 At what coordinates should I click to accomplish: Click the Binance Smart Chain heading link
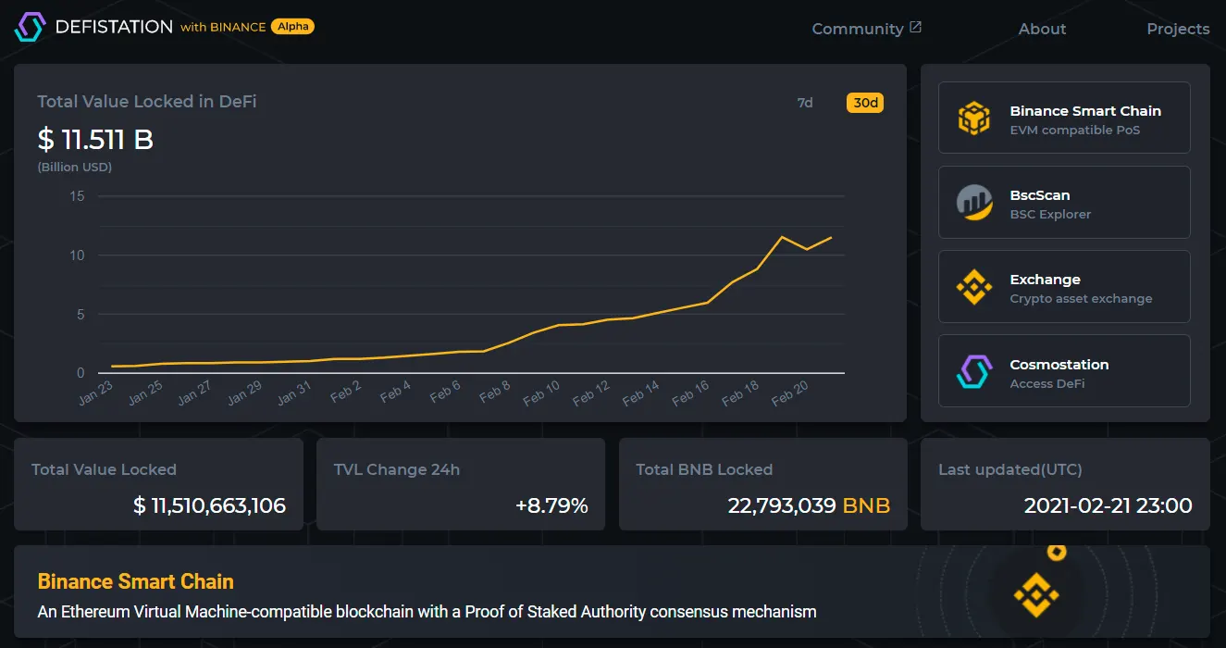pos(135,581)
